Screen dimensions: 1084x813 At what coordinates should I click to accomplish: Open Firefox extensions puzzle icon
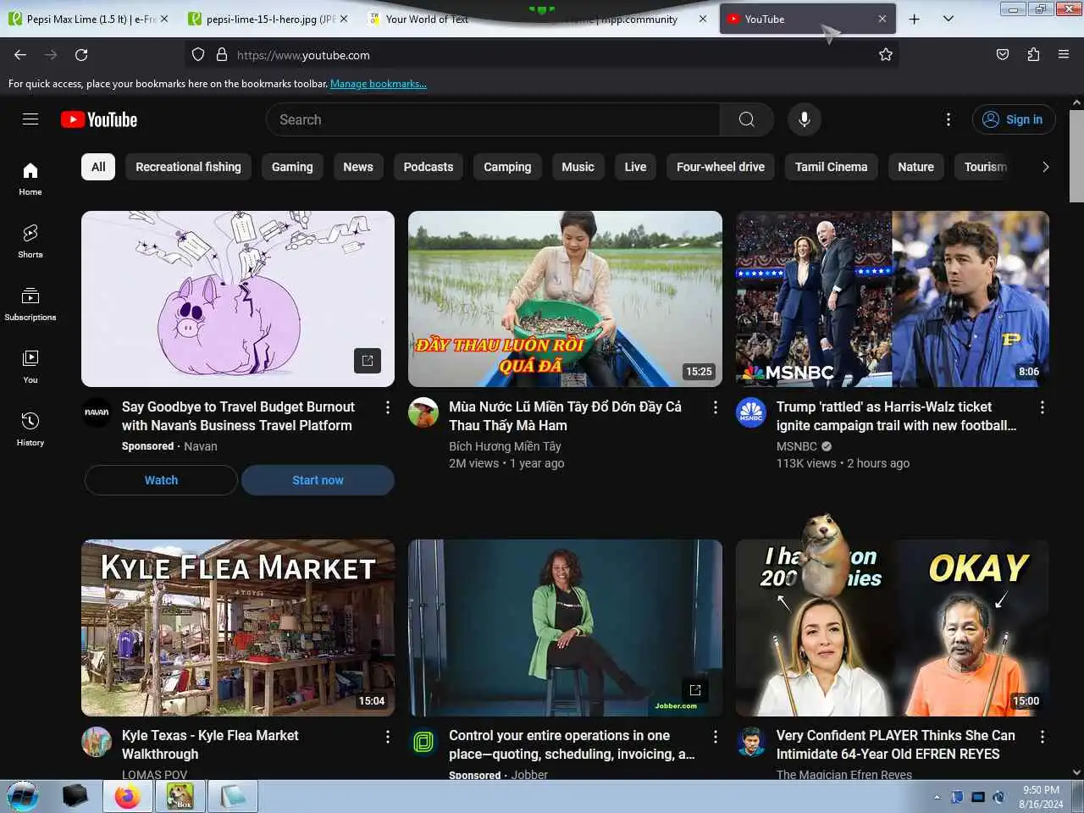pyautogui.click(x=1033, y=55)
